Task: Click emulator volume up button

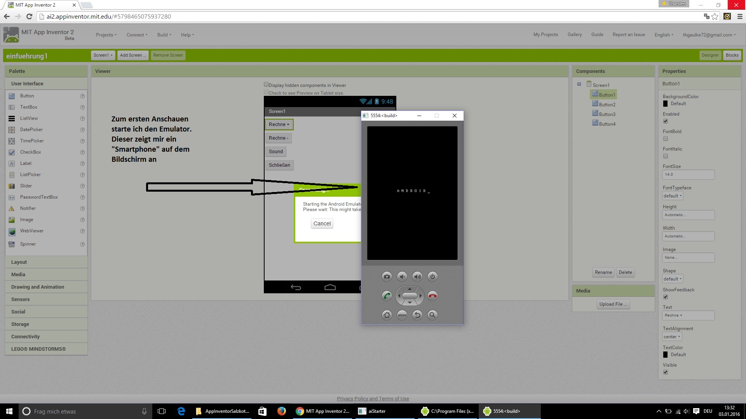Action: [x=417, y=277]
